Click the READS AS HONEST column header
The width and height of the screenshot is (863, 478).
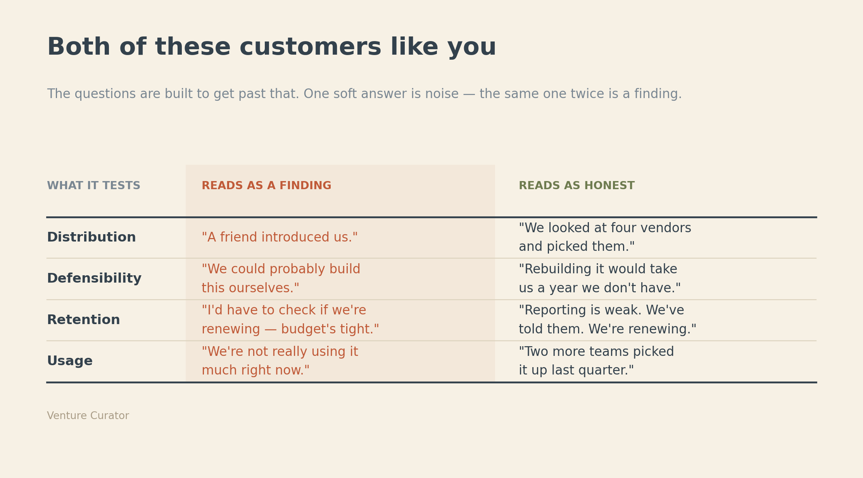(x=576, y=186)
